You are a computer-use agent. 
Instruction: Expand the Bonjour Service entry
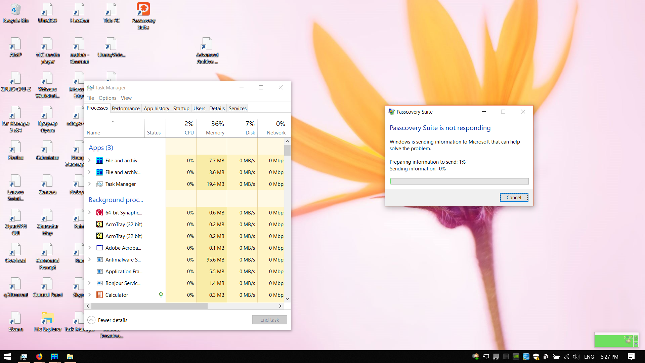coord(89,283)
